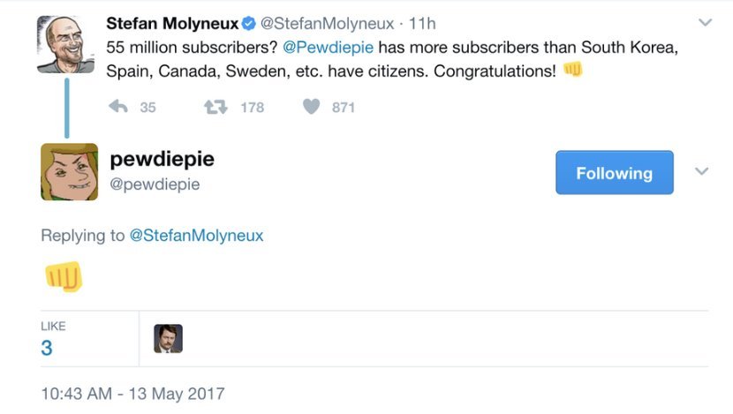
Task: Open the dropdown chevron beside Following button
Action: [x=702, y=171]
